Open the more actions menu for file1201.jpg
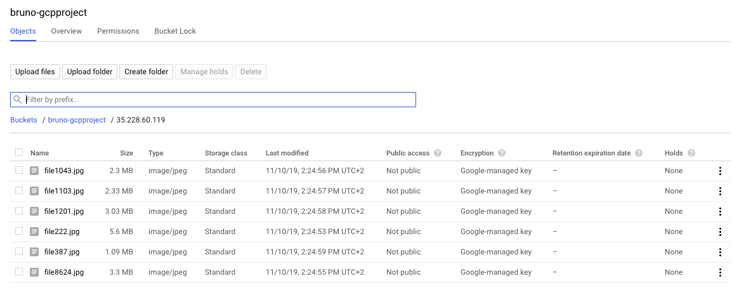This screenshot has width=732, height=302. tap(720, 211)
